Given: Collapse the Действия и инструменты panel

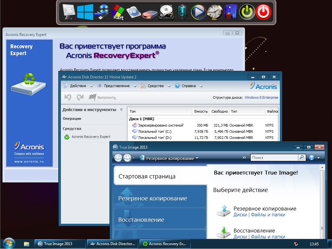Looking at the screenshot, I should pos(121,109).
